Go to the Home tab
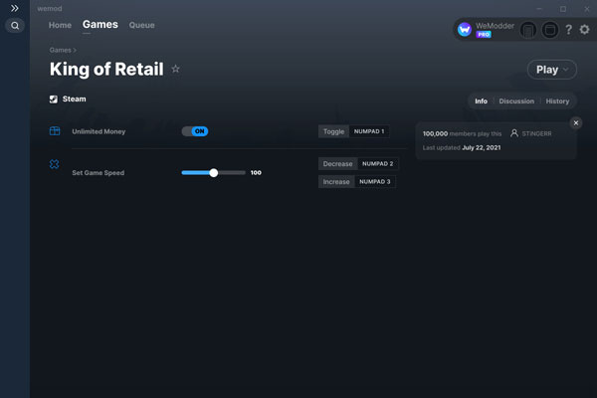 coord(60,25)
